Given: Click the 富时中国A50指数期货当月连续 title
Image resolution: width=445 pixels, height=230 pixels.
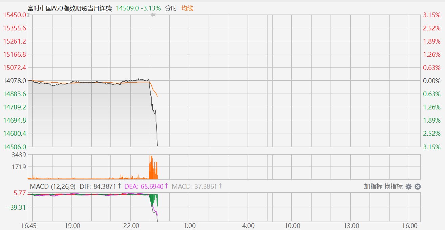Looking at the screenshot, I should [70, 8].
